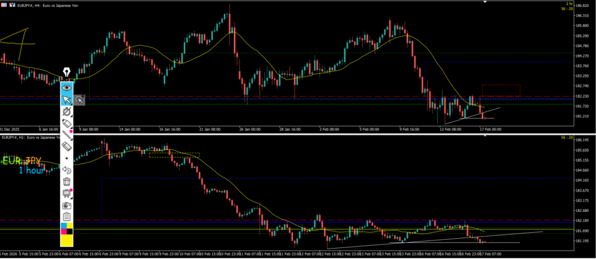This screenshot has height=259, width=596.
Task: Open the whiteboard screen icon
Action: (x=66, y=193)
